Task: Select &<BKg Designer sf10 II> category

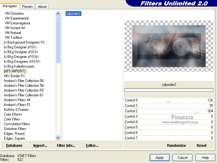Action: point(21,52)
